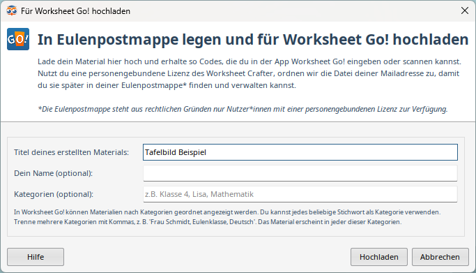Click the Hochladen button
Screen dimensions: 476x273
(379, 257)
